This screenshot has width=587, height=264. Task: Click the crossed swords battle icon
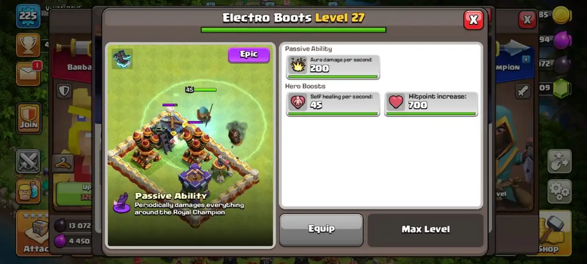click(x=28, y=161)
